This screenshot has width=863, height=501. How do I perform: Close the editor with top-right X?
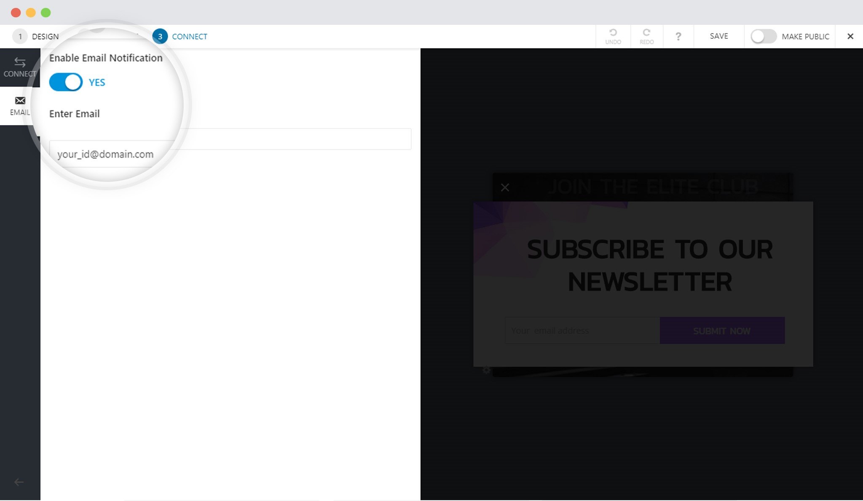tap(850, 37)
